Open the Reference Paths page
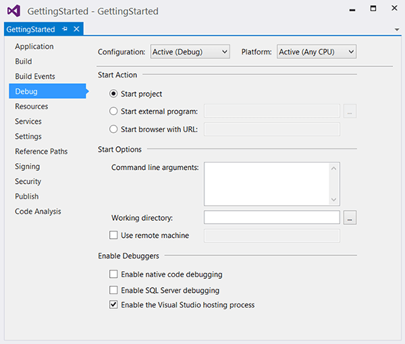 tap(41, 151)
